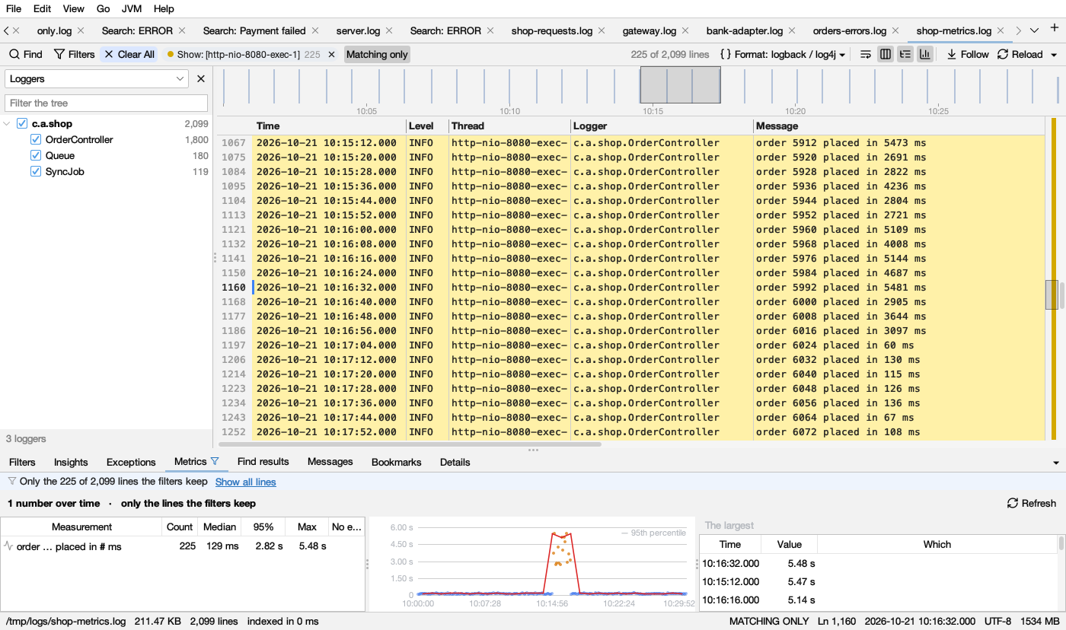Click the Follow log button
Screen dimensions: 1066x630
(968, 54)
